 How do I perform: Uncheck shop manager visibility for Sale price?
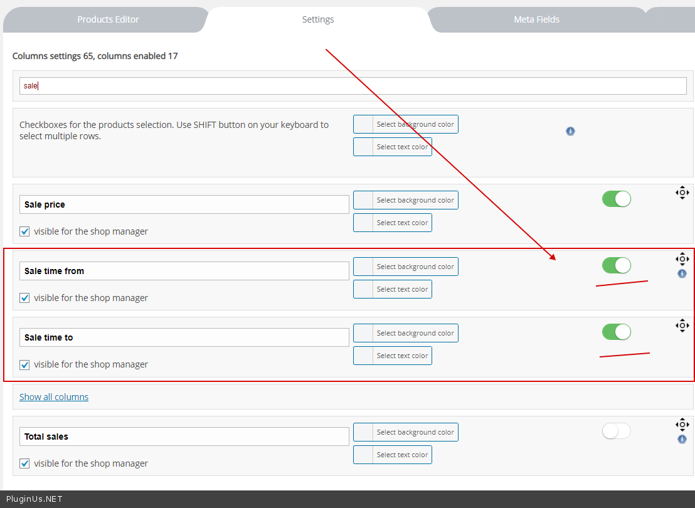click(25, 231)
